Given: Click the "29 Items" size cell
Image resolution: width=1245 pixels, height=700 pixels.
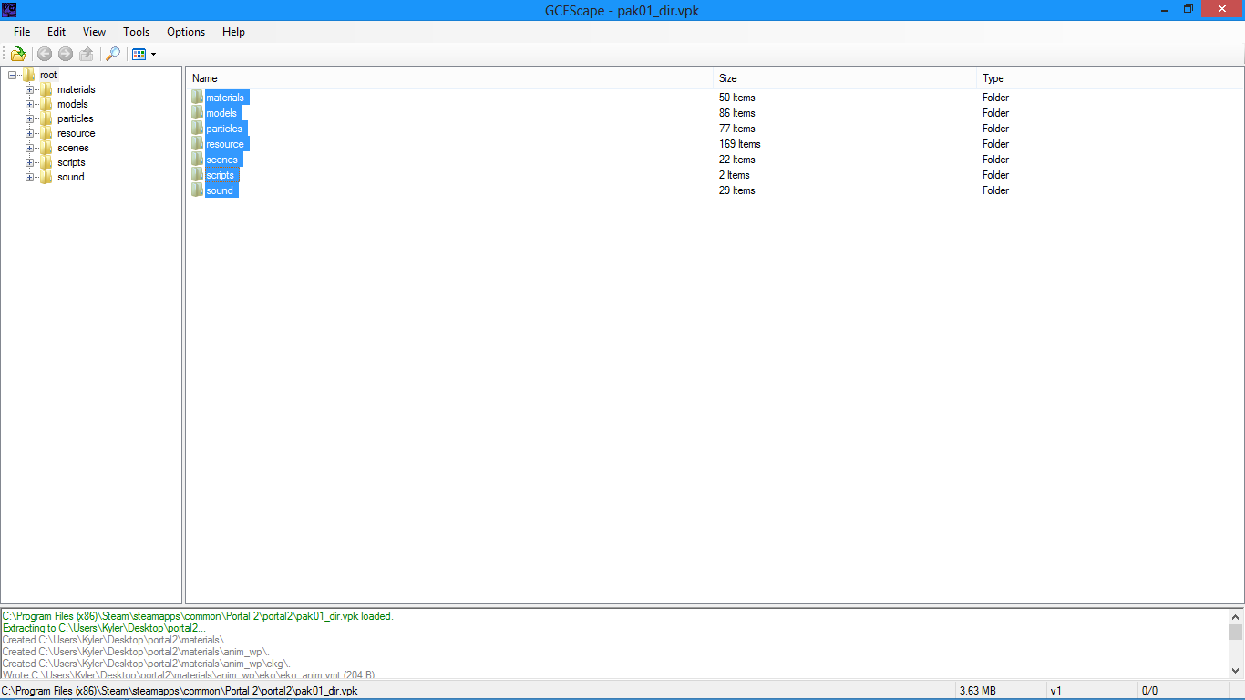Looking at the screenshot, I should coord(736,190).
